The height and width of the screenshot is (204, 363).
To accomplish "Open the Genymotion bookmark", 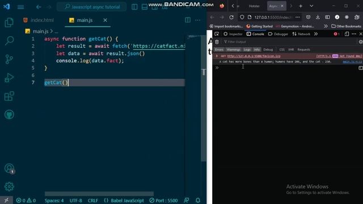I will point(295,27).
